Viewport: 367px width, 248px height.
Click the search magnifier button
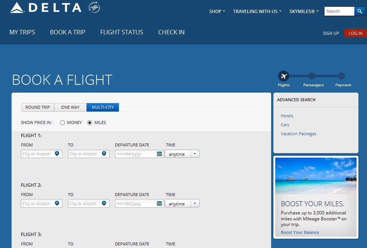(360, 11)
